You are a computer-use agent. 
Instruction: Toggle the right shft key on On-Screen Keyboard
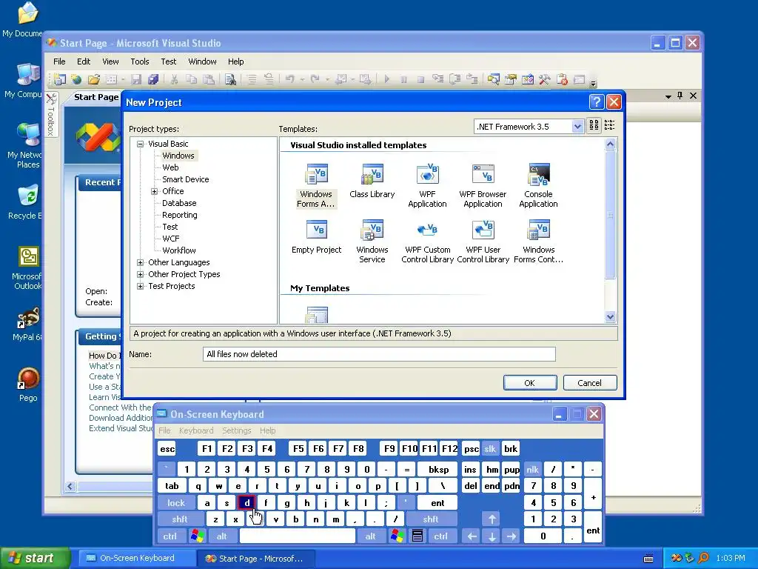[431, 519]
